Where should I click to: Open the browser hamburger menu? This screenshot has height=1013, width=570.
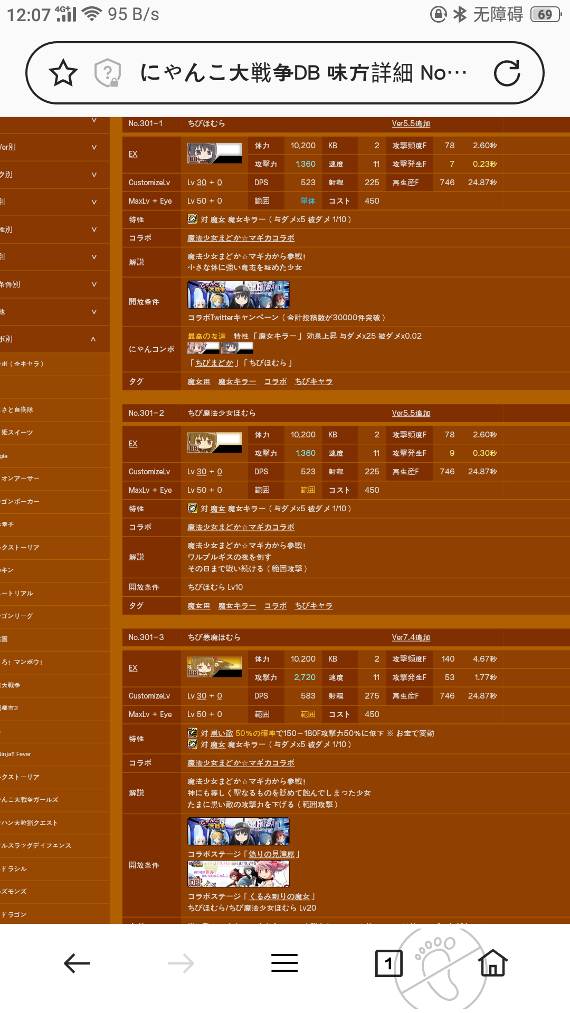[284, 963]
